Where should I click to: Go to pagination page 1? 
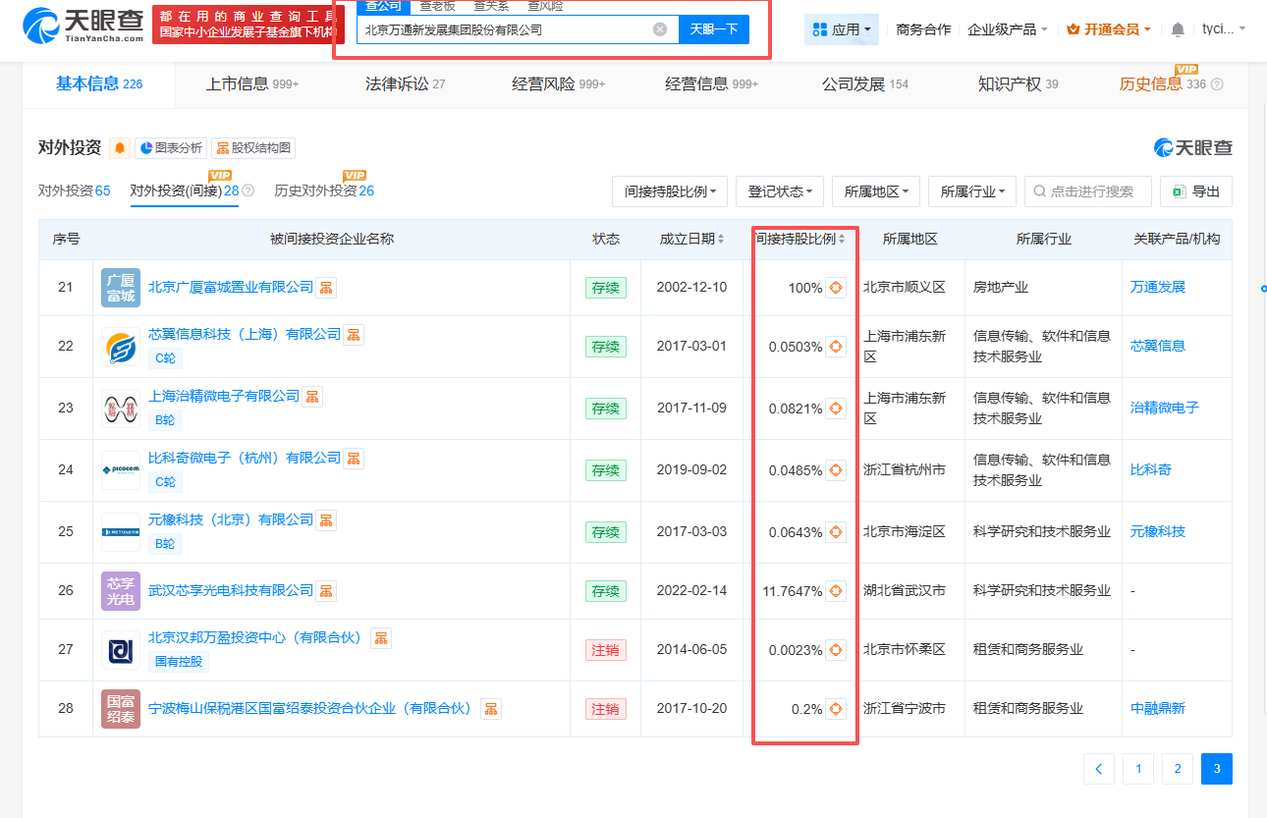tap(1138, 769)
